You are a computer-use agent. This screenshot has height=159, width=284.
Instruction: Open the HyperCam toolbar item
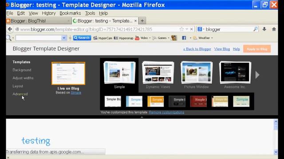point(103,38)
